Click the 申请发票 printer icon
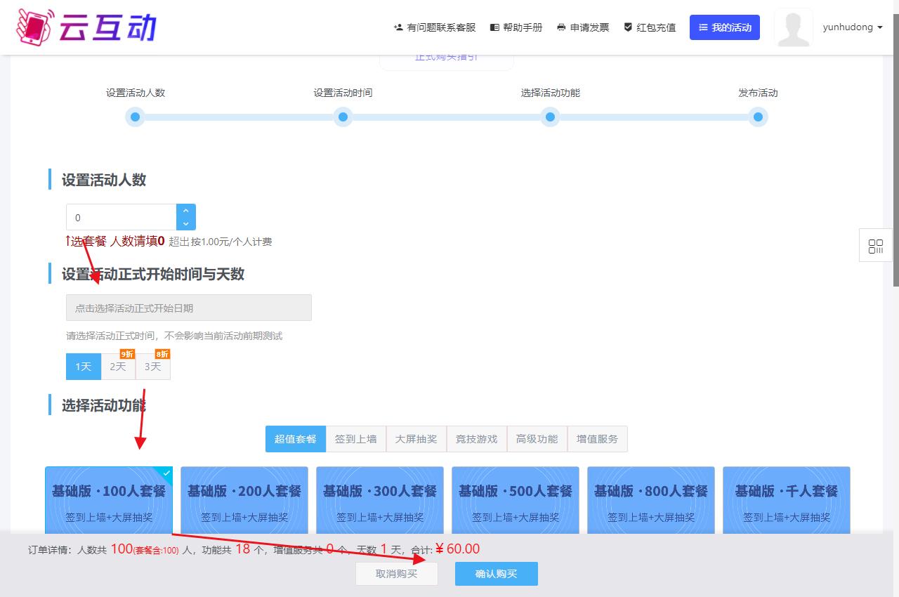The image size is (899, 597). click(x=561, y=27)
